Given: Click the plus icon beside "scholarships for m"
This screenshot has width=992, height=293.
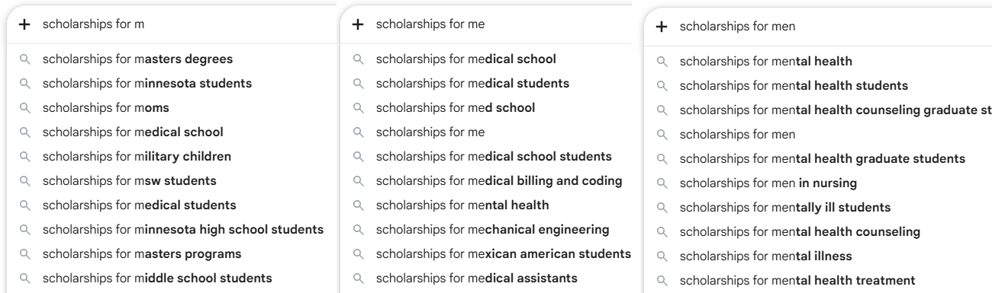Looking at the screenshot, I should tap(25, 24).
